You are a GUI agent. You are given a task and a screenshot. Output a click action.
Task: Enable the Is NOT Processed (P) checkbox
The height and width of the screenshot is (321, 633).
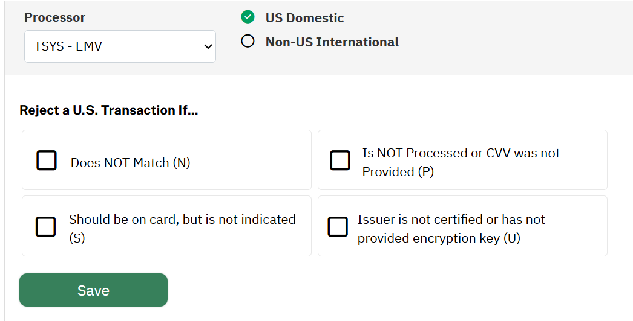coord(340,160)
